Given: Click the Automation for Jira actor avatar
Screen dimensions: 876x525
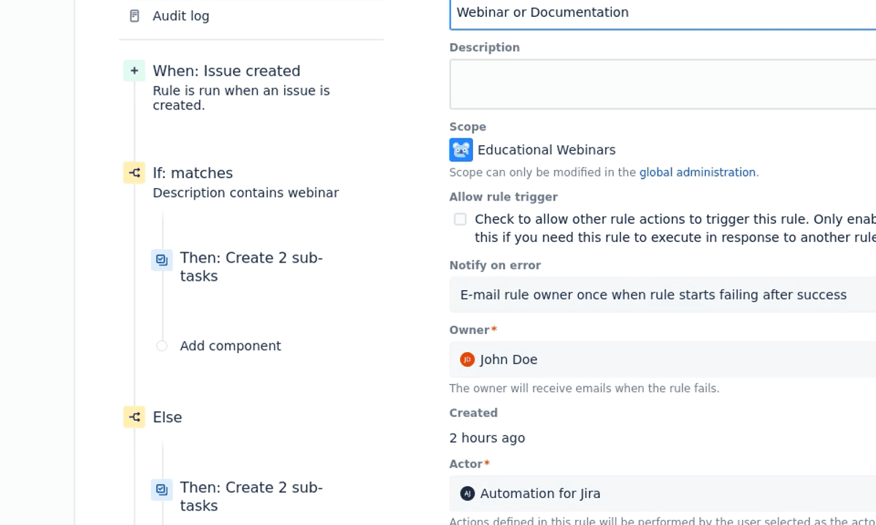Looking at the screenshot, I should pos(467,494).
